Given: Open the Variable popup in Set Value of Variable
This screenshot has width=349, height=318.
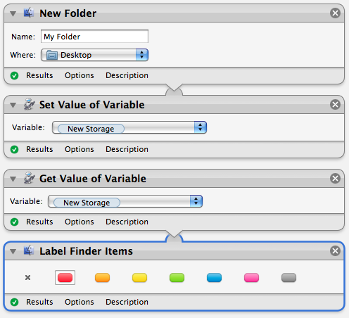Looking at the screenshot, I should pos(129,127).
